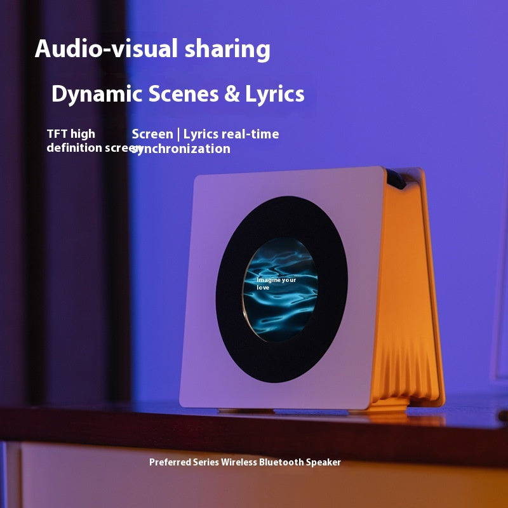Image resolution: width=508 pixels, height=508 pixels.
Task: Click the 'Dynamic Scenes & Lyrics' text
Action: [178, 93]
